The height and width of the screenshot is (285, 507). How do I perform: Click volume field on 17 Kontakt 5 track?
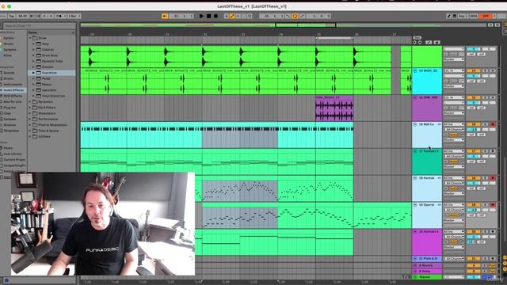point(474,157)
